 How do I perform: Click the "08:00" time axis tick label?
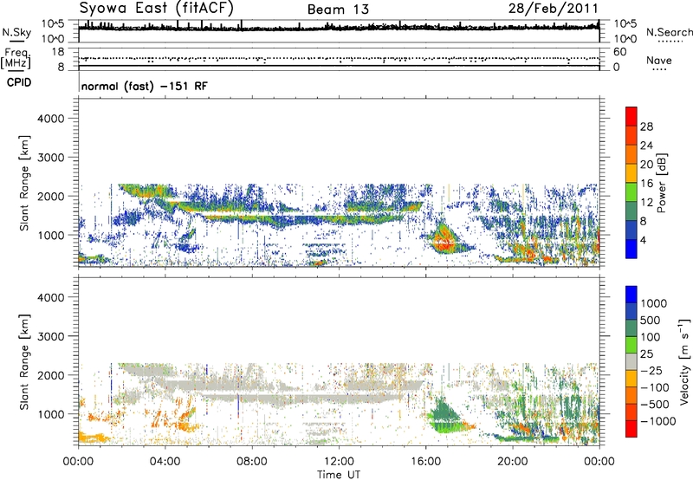252,462
